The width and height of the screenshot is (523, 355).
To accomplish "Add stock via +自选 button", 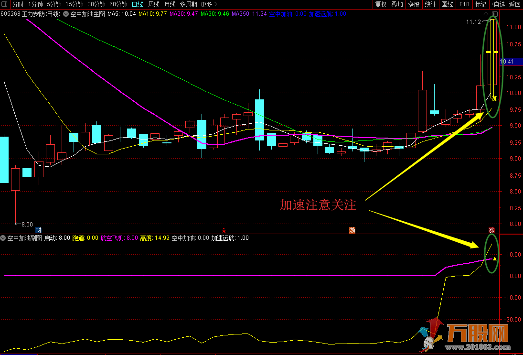I will pos(498,4).
